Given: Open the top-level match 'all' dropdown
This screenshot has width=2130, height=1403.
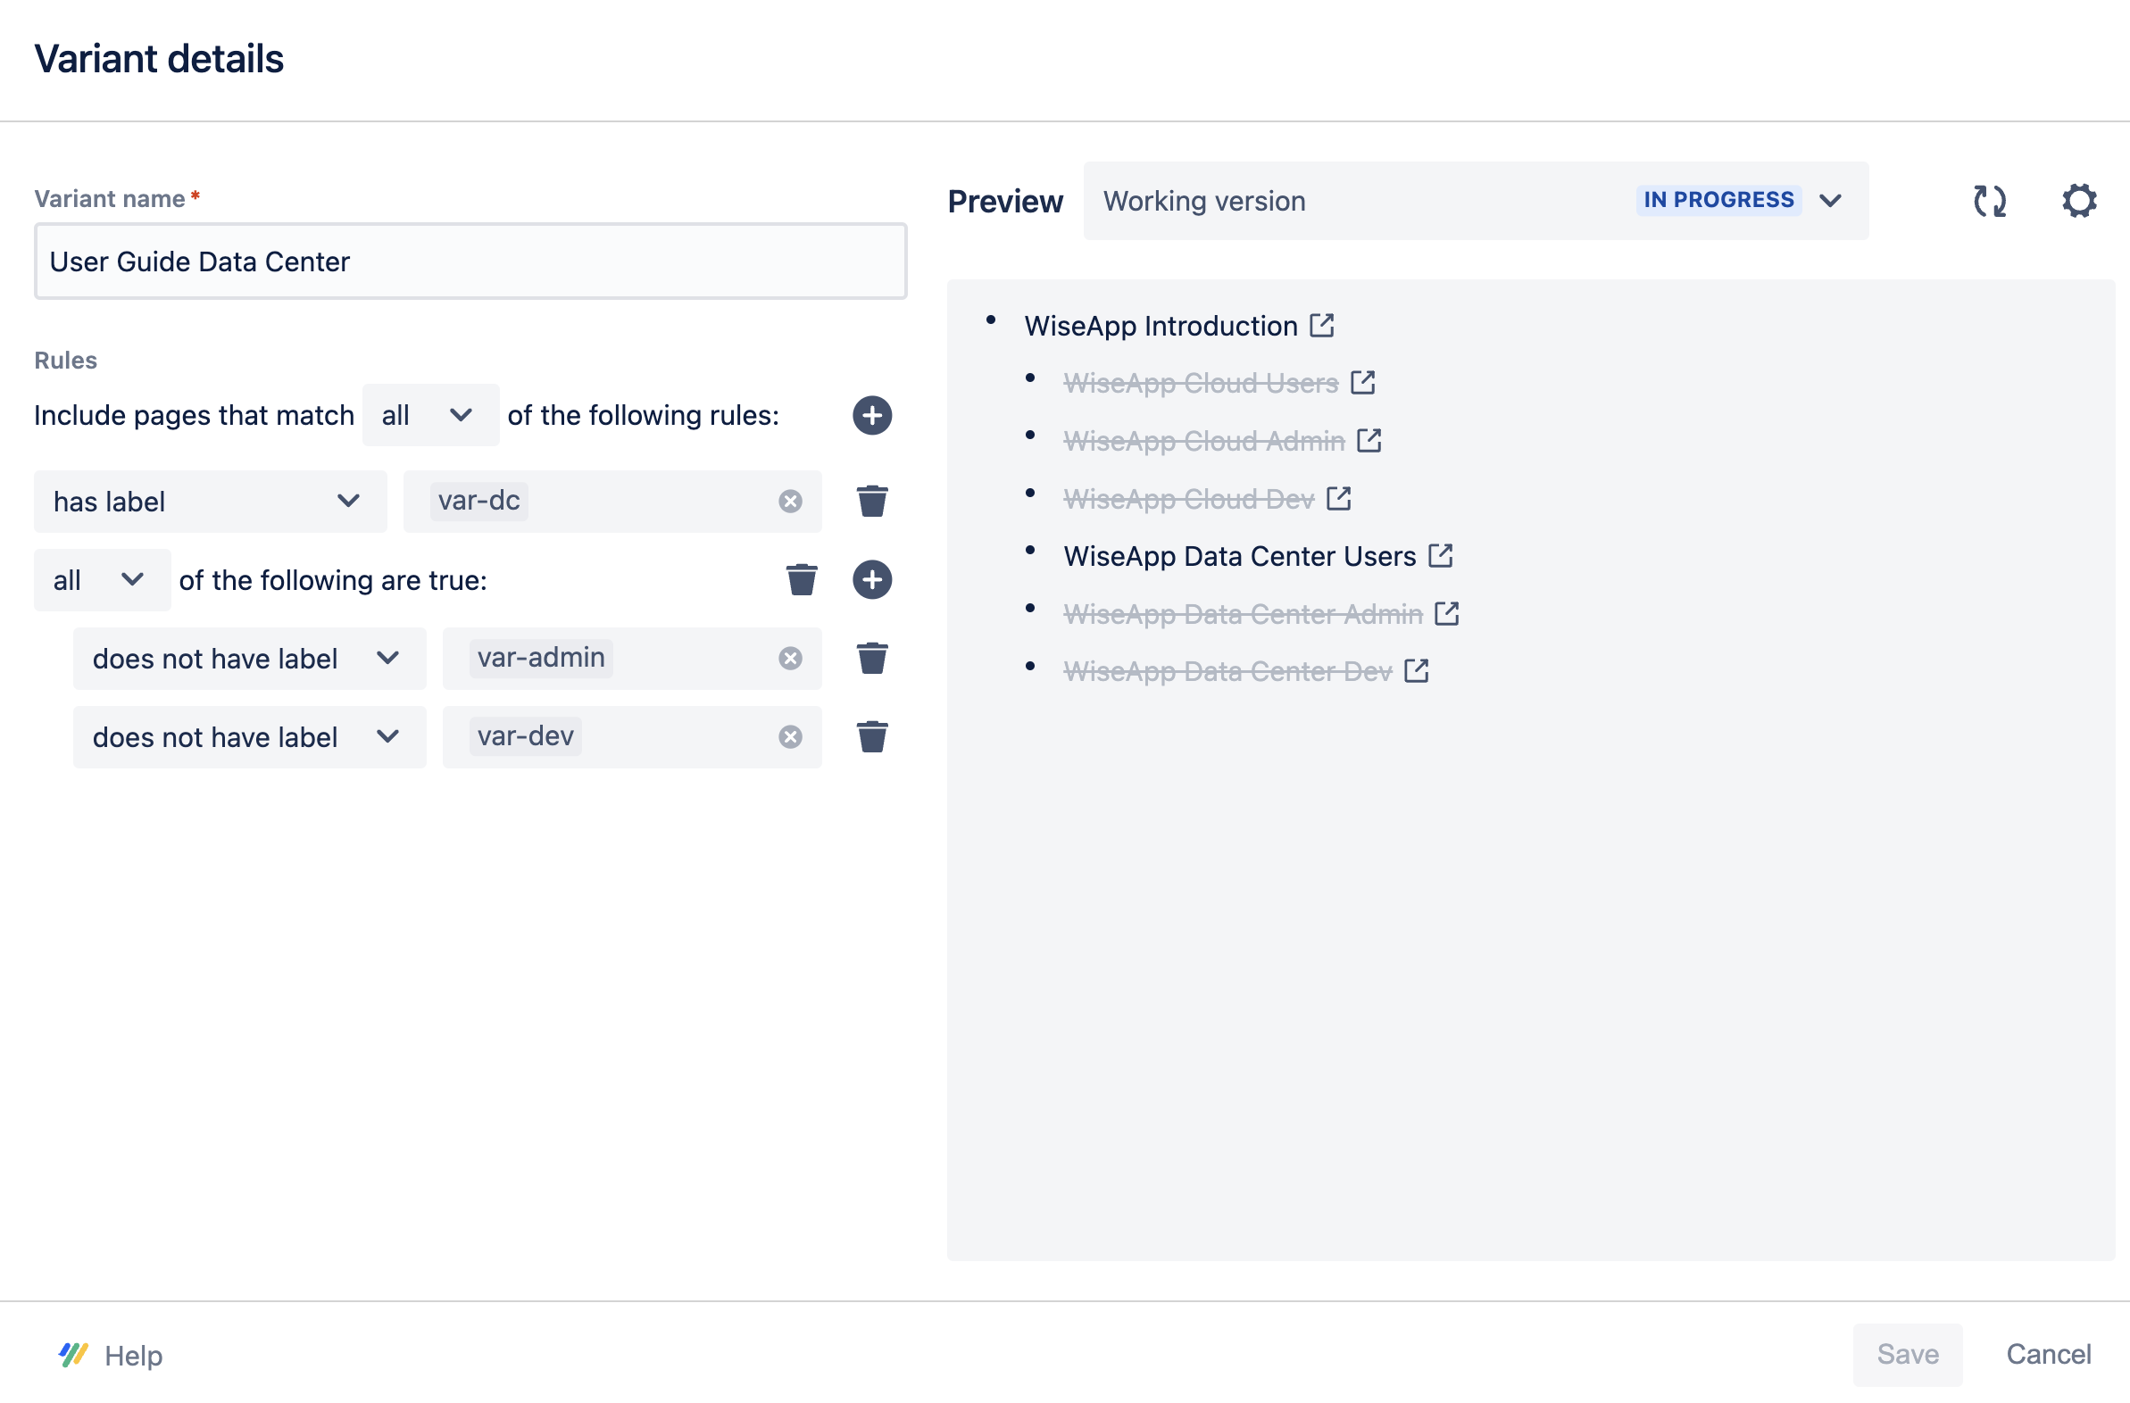Looking at the screenshot, I should pos(429,415).
